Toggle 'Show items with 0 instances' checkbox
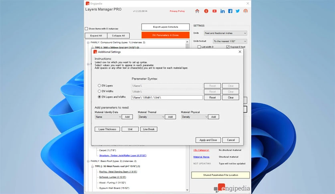 [x=86, y=28]
